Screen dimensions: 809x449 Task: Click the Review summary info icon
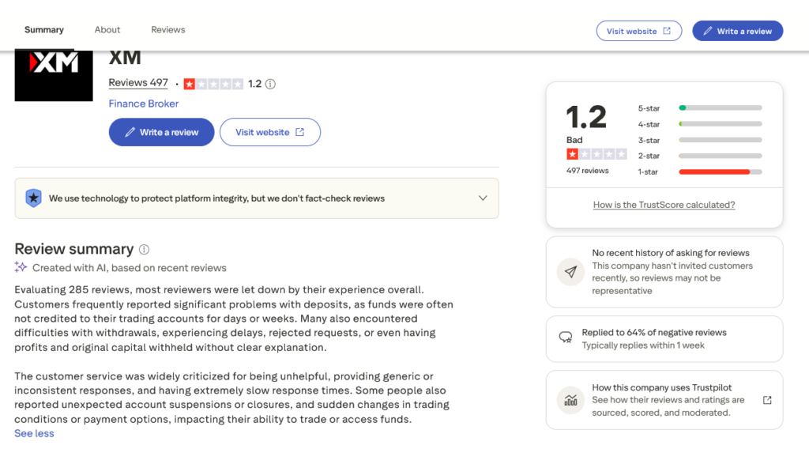[144, 250]
